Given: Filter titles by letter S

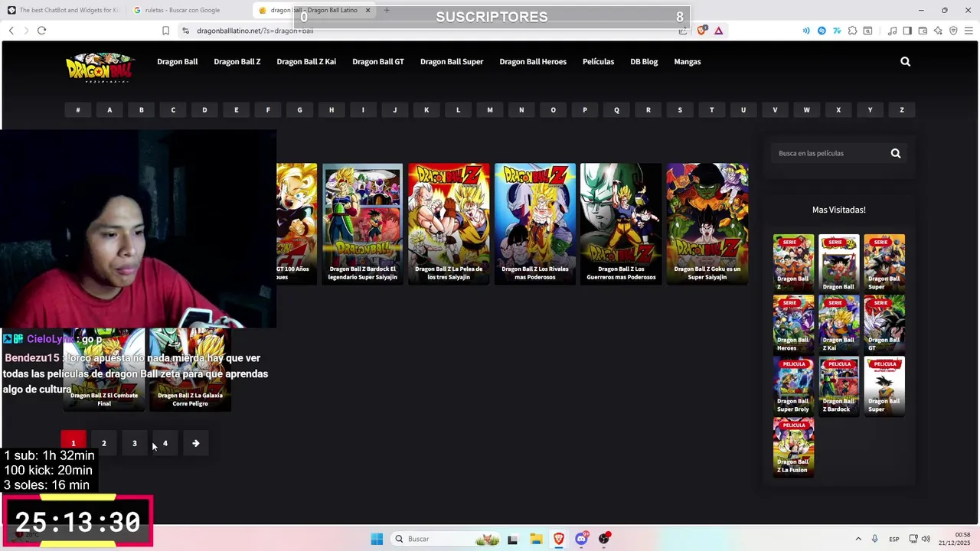Looking at the screenshot, I should [x=680, y=110].
